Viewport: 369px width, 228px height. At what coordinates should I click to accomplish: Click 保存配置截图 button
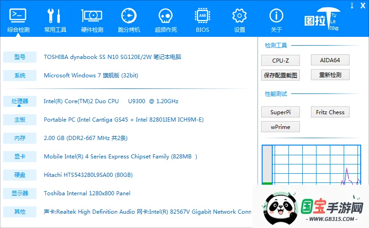click(x=280, y=75)
